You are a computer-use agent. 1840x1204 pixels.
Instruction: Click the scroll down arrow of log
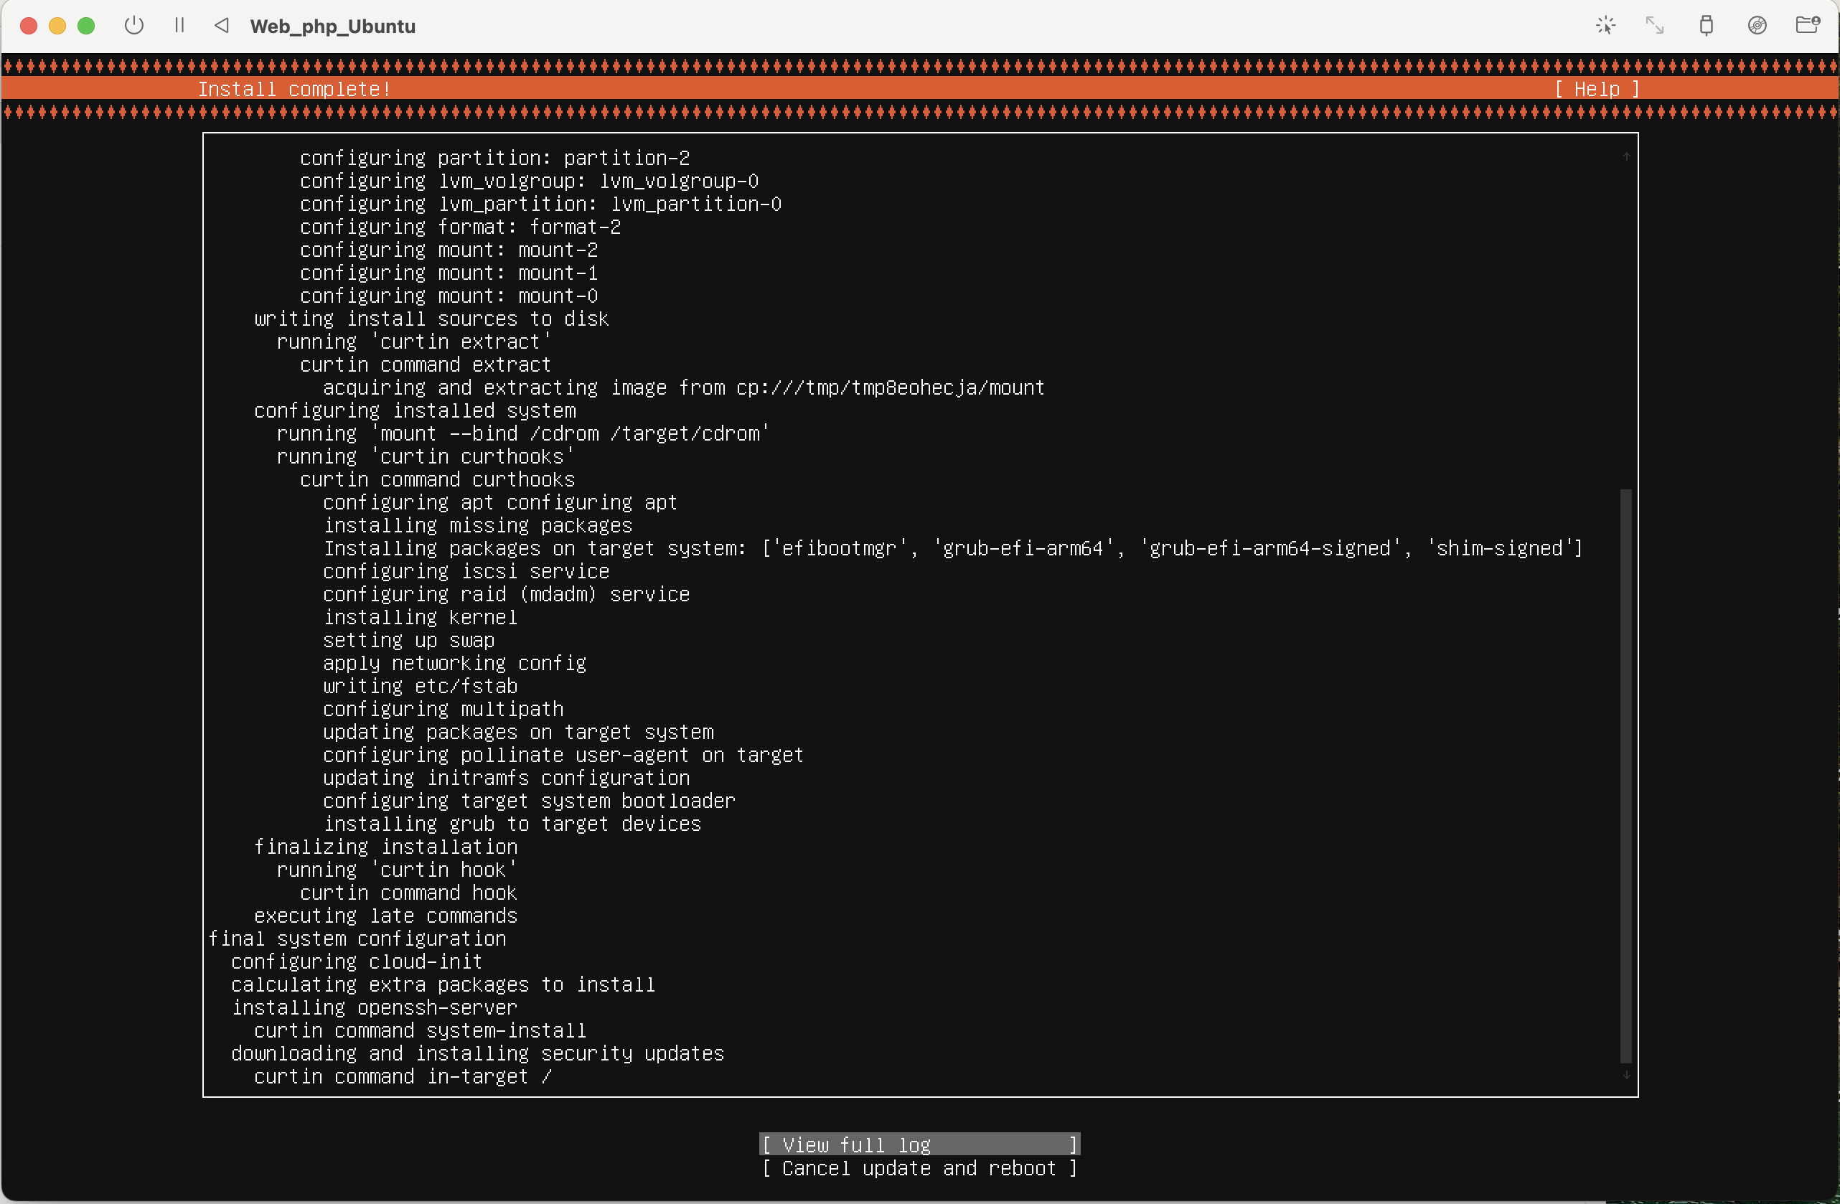click(1626, 1075)
